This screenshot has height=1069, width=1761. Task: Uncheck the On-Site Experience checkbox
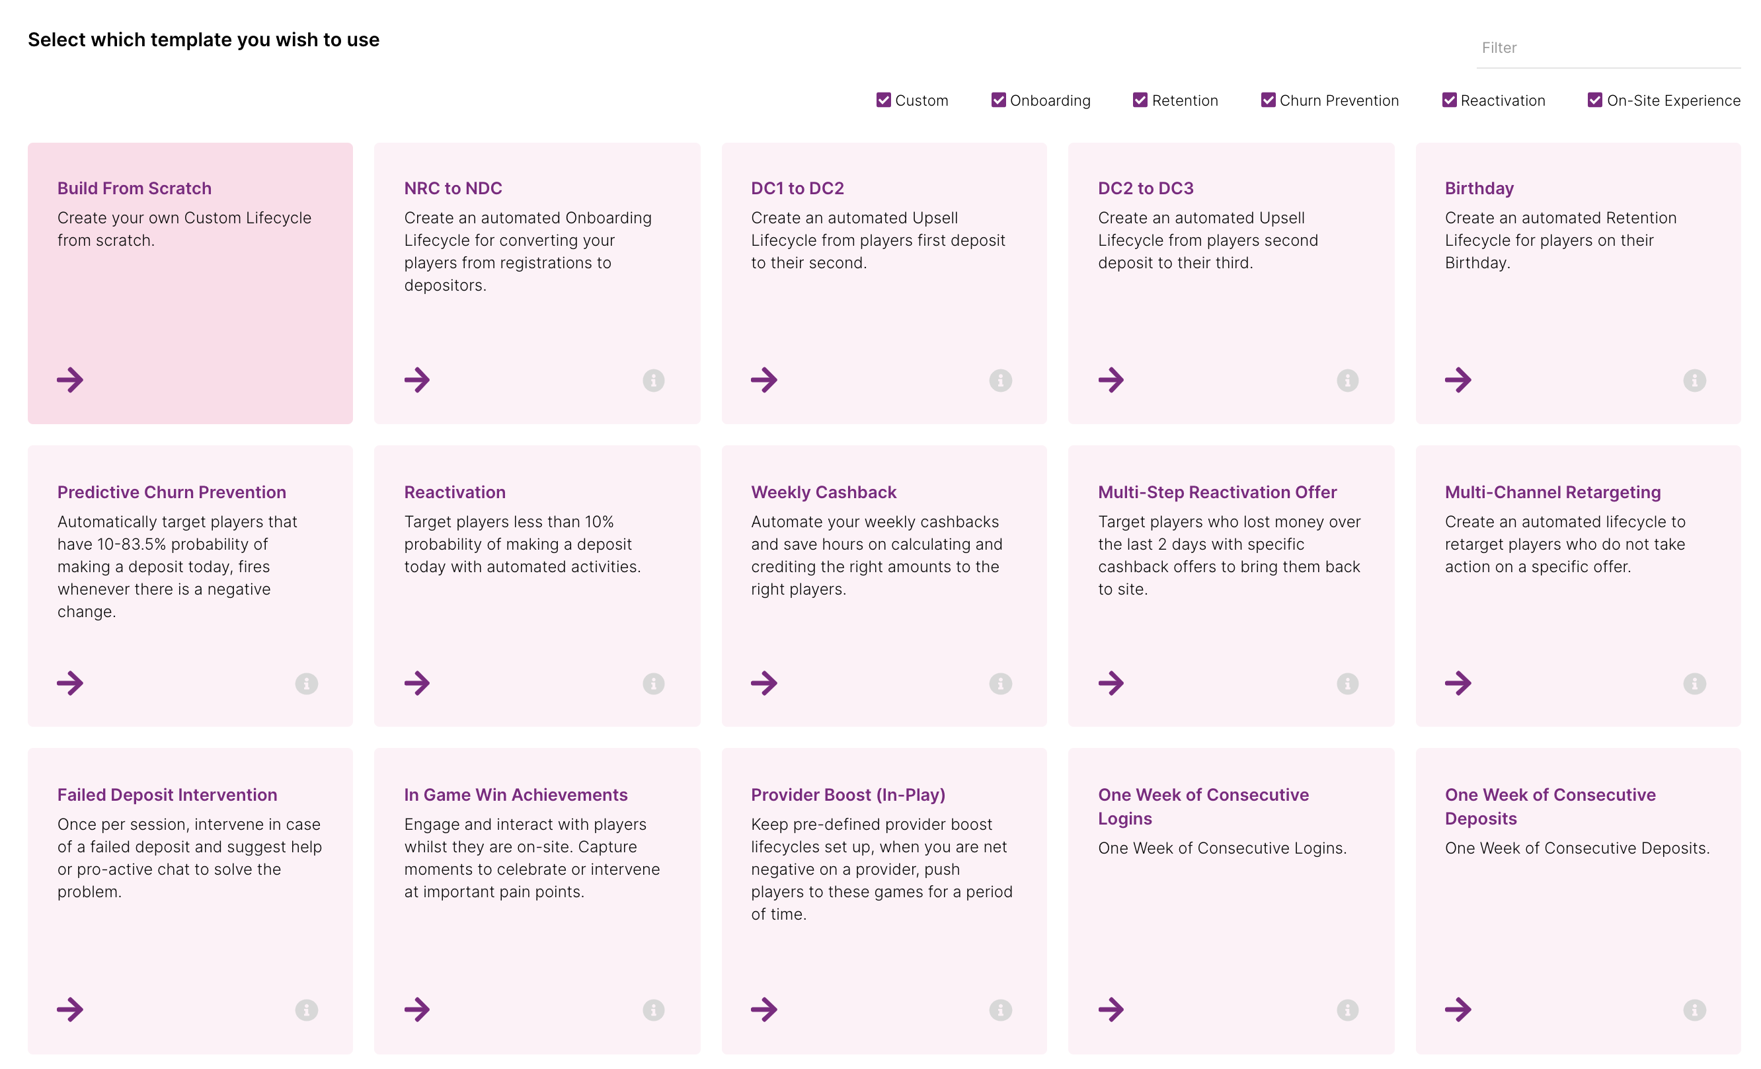coord(1594,100)
